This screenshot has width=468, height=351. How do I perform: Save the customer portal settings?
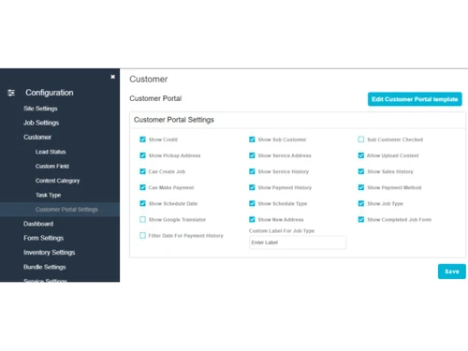click(x=452, y=271)
